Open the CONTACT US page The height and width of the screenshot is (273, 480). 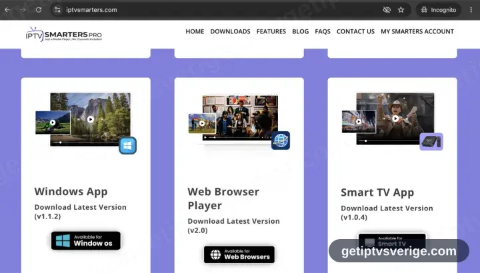pos(355,31)
